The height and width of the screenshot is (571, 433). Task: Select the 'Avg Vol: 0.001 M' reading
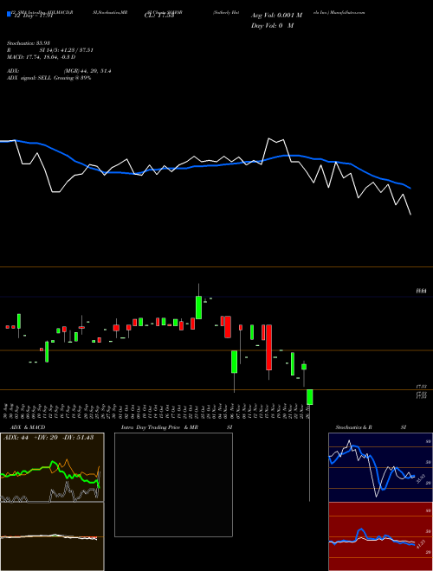coord(276,16)
